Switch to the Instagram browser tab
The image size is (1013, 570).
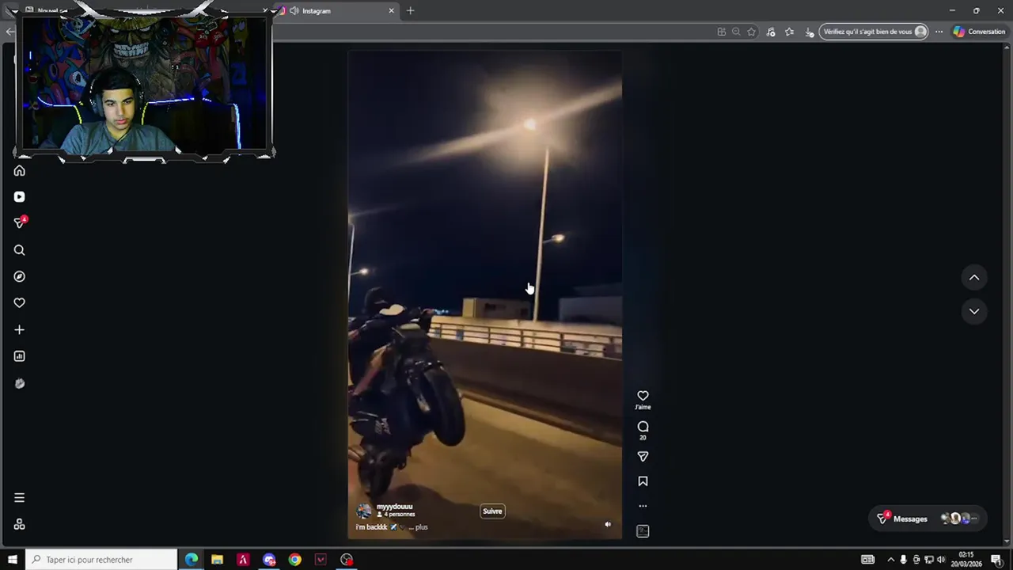pos(336,11)
